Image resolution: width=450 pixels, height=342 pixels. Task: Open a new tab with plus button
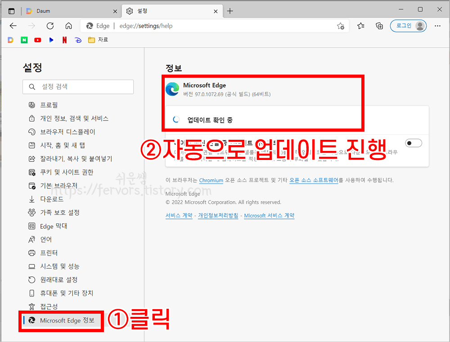point(230,11)
